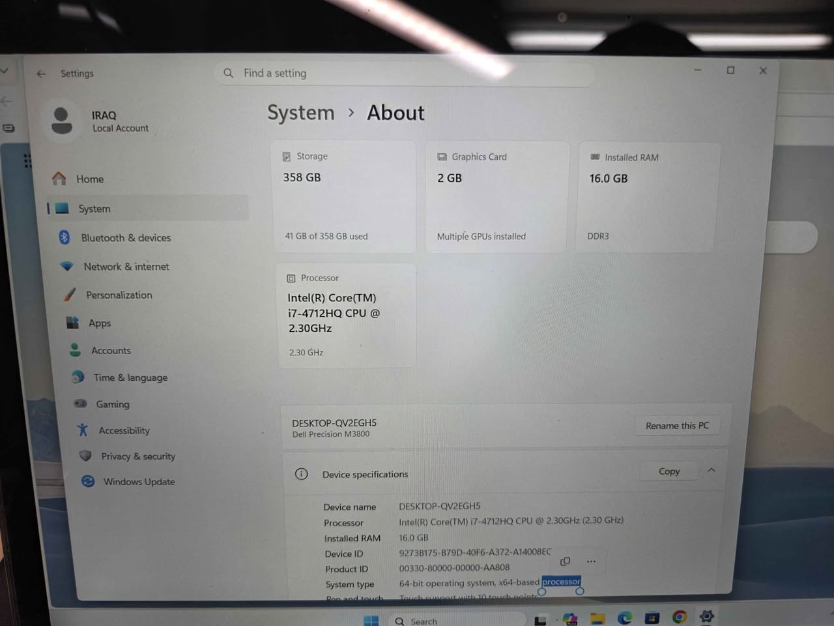Screen dimensions: 834x626
Task: Open the Installed RAM 16.0 GB card
Action: point(649,197)
